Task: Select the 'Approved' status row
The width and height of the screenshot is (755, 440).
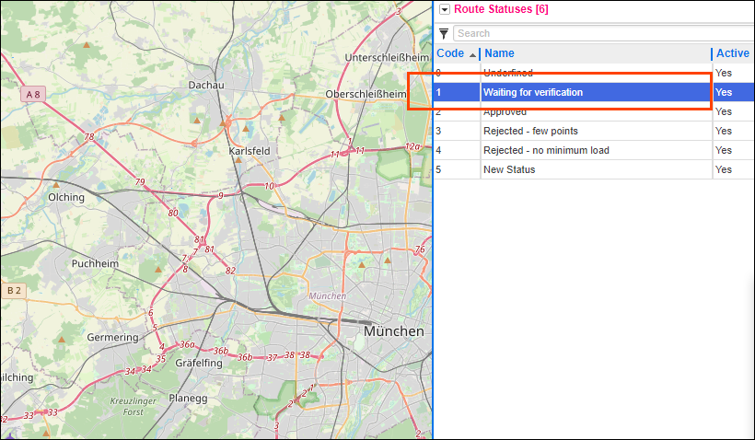Action: pos(593,111)
